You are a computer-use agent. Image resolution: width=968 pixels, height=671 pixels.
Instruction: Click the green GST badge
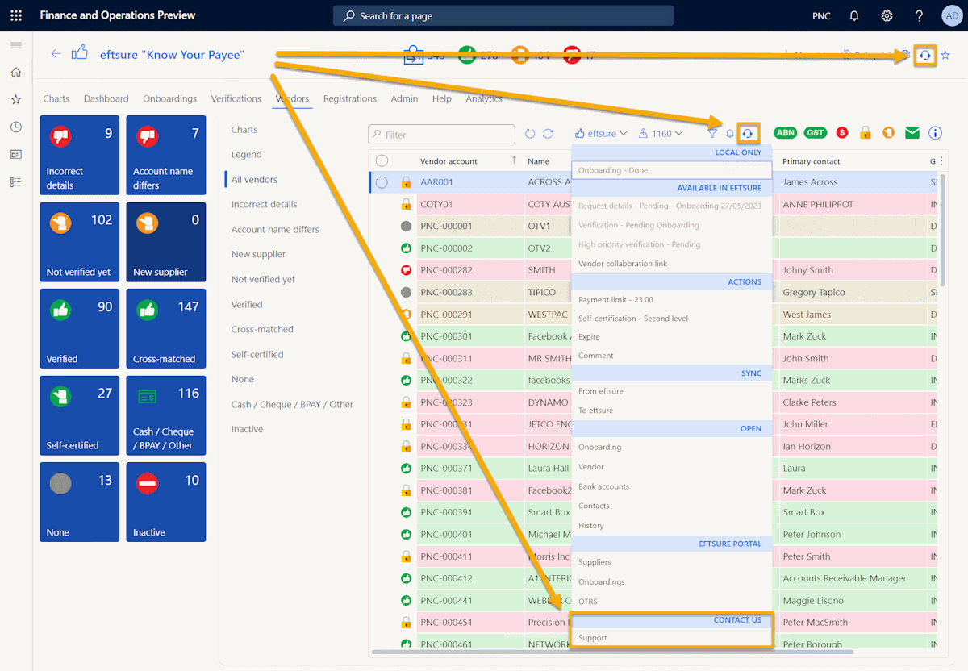click(815, 133)
